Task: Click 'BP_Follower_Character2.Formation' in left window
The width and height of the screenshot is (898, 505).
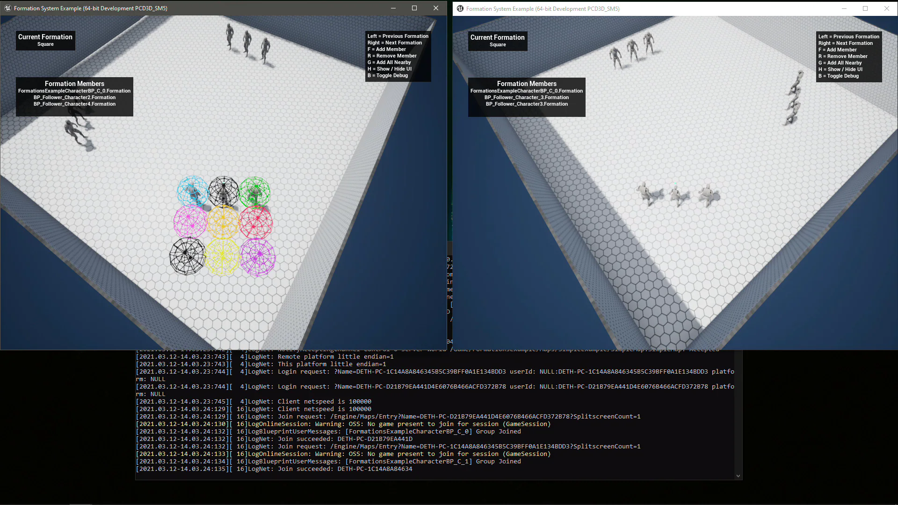Action: pos(74,98)
